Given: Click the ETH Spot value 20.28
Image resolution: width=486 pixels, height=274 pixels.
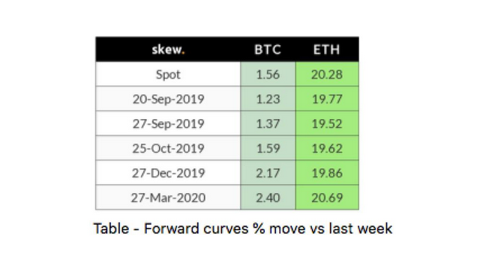Looking at the screenshot, I should (327, 74).
